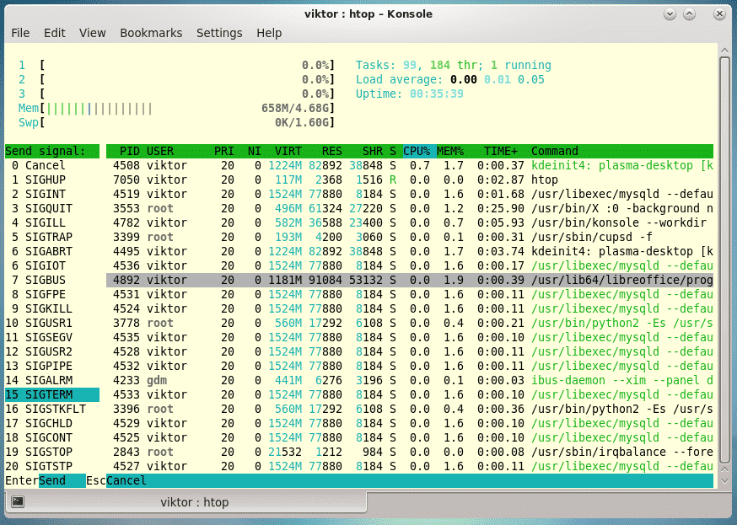This screenshot has width=737, height=525.
Task: Click the memory usage meter bar
Action: [x=186, y=108]
